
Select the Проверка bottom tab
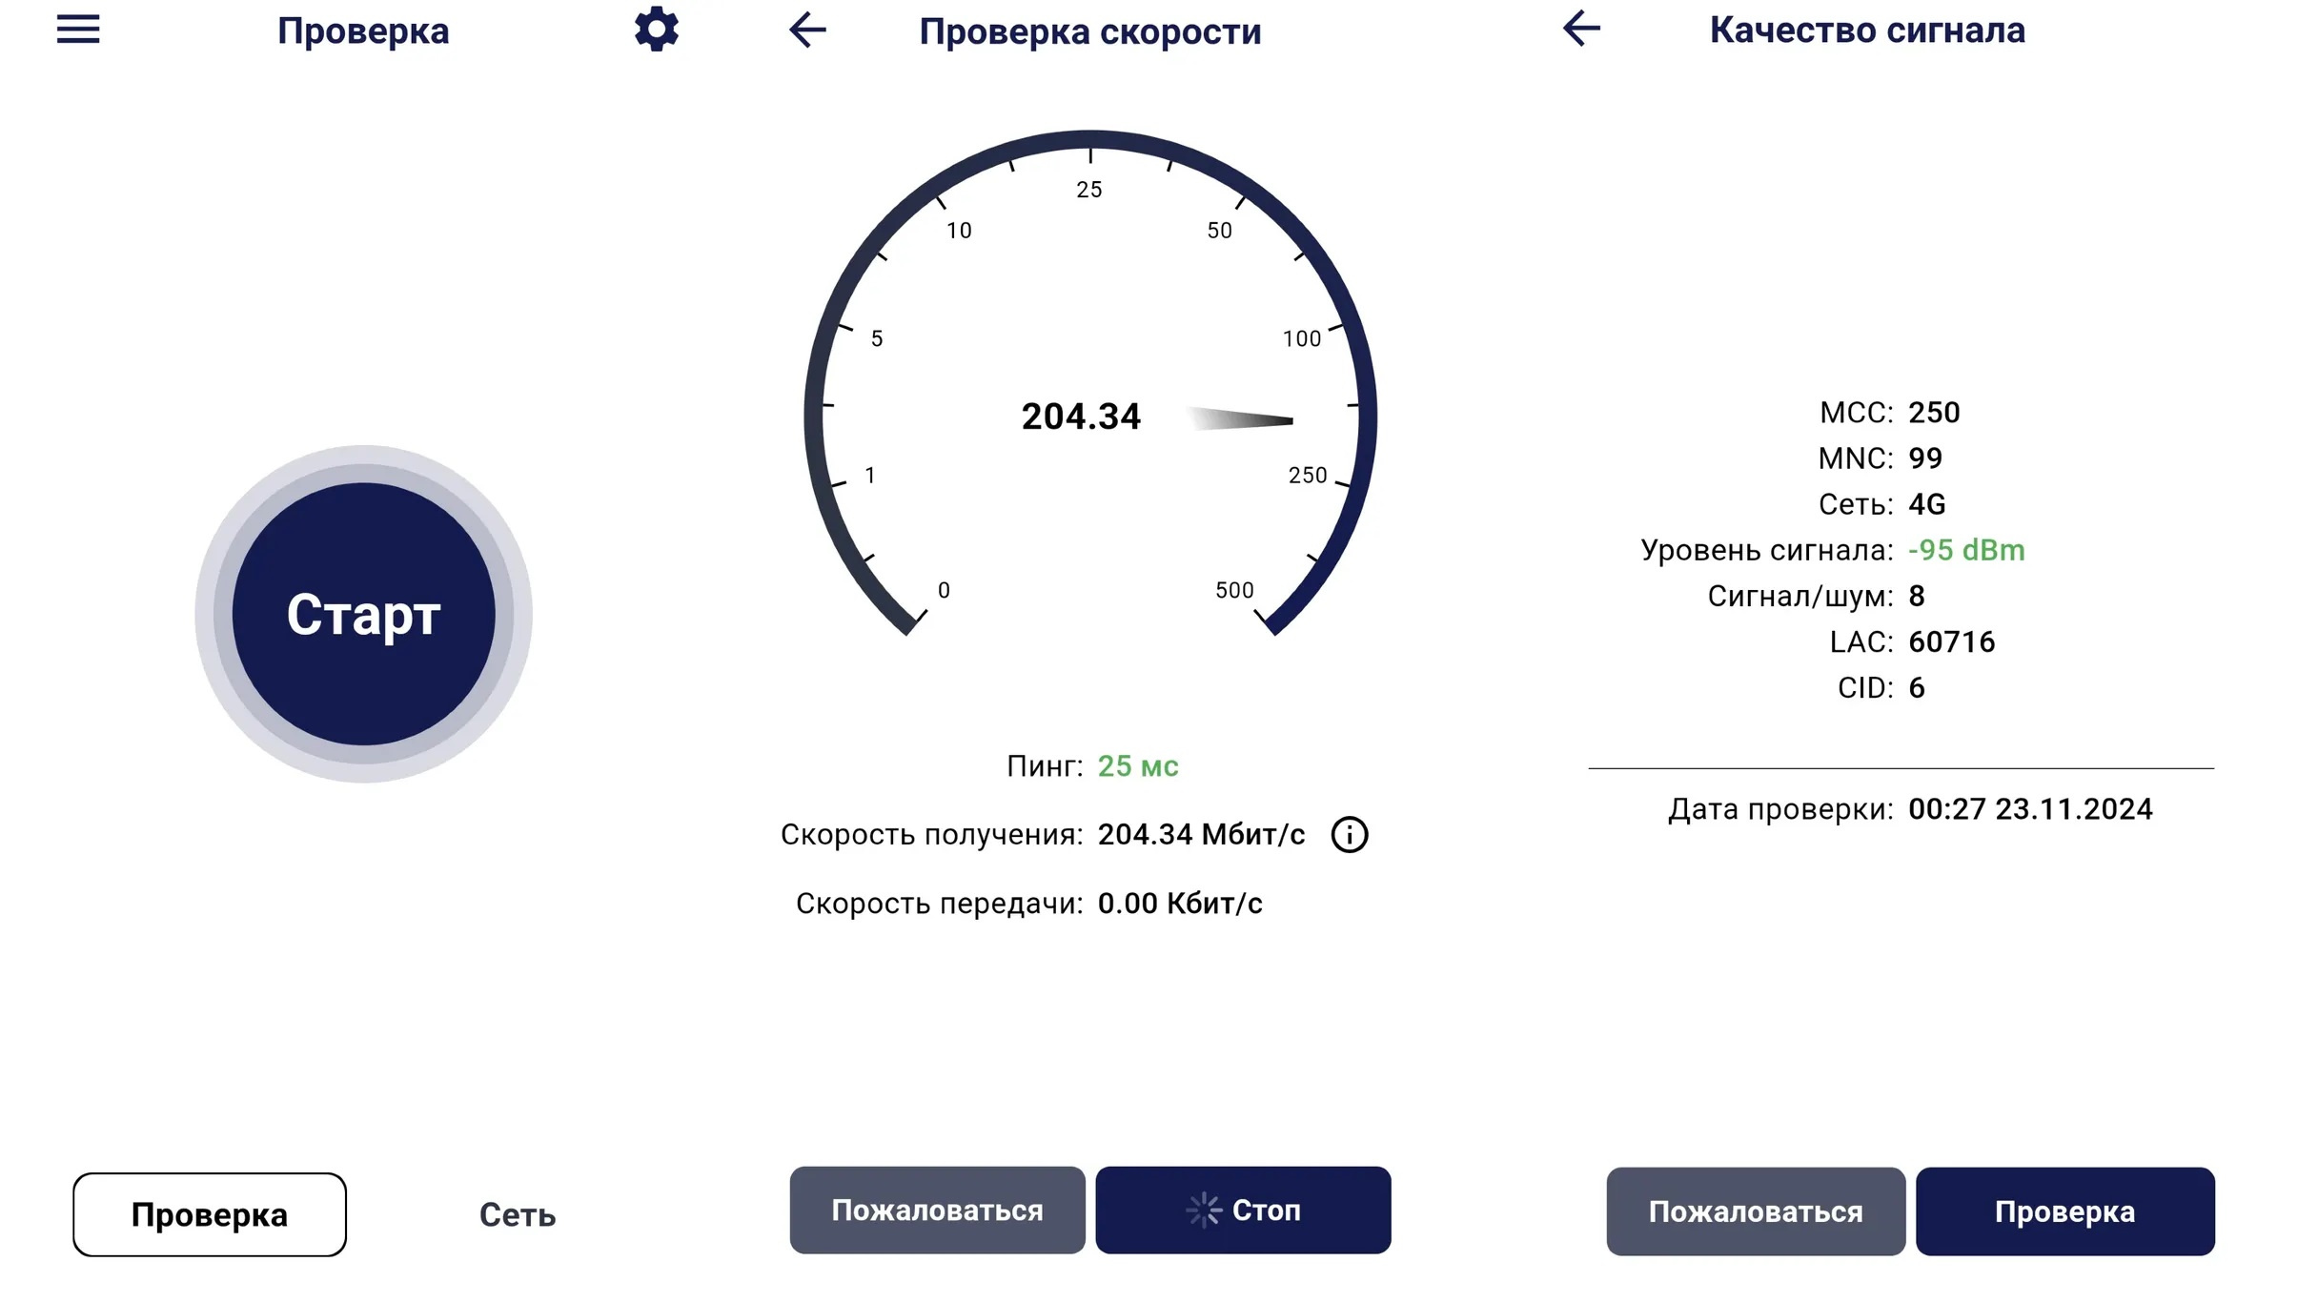point(210,1214)
